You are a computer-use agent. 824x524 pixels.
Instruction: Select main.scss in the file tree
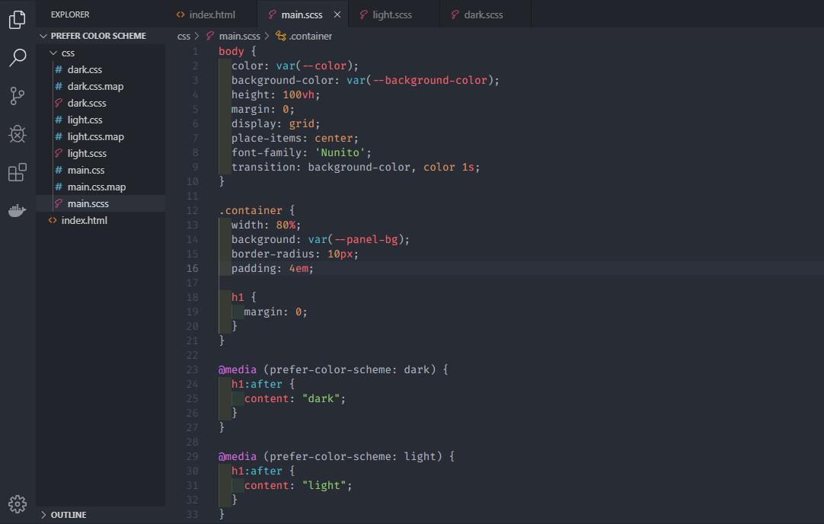(x=101, y=203)
